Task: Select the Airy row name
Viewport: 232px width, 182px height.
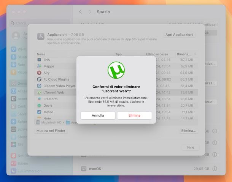Action: 46,73
